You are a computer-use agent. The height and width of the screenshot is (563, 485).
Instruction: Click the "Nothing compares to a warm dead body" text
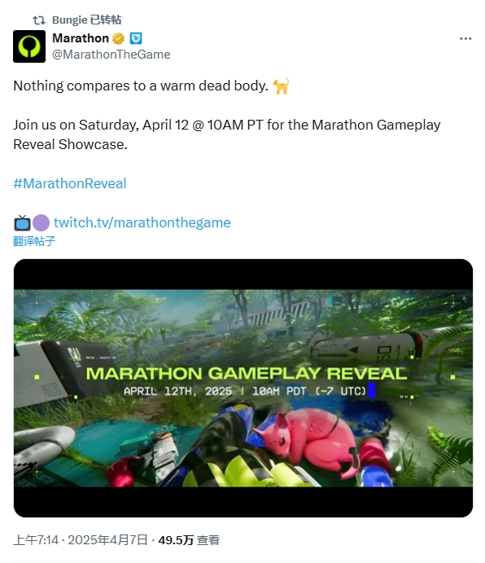141,86
